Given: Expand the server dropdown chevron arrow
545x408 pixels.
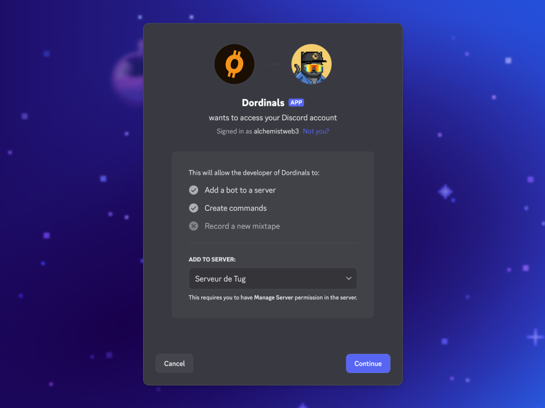Looking at the screenshot, I should 348,279.
